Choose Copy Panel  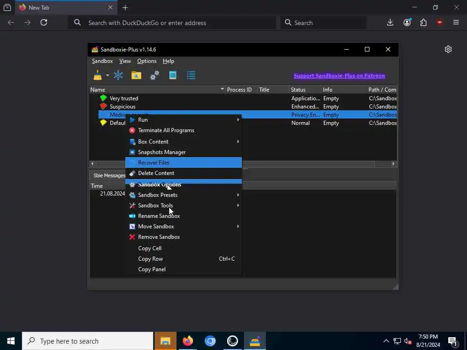(183, 269)
